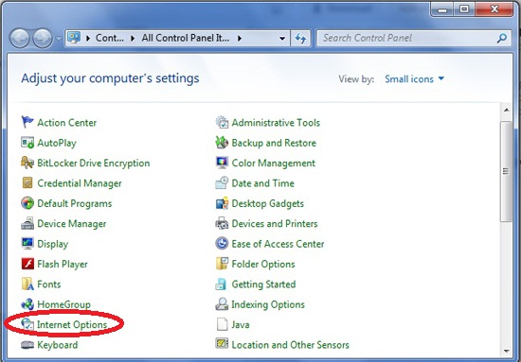Open Location and Other Sensors link
The width and height of the screenshot is (521, 362).
(x=291, y=345)
